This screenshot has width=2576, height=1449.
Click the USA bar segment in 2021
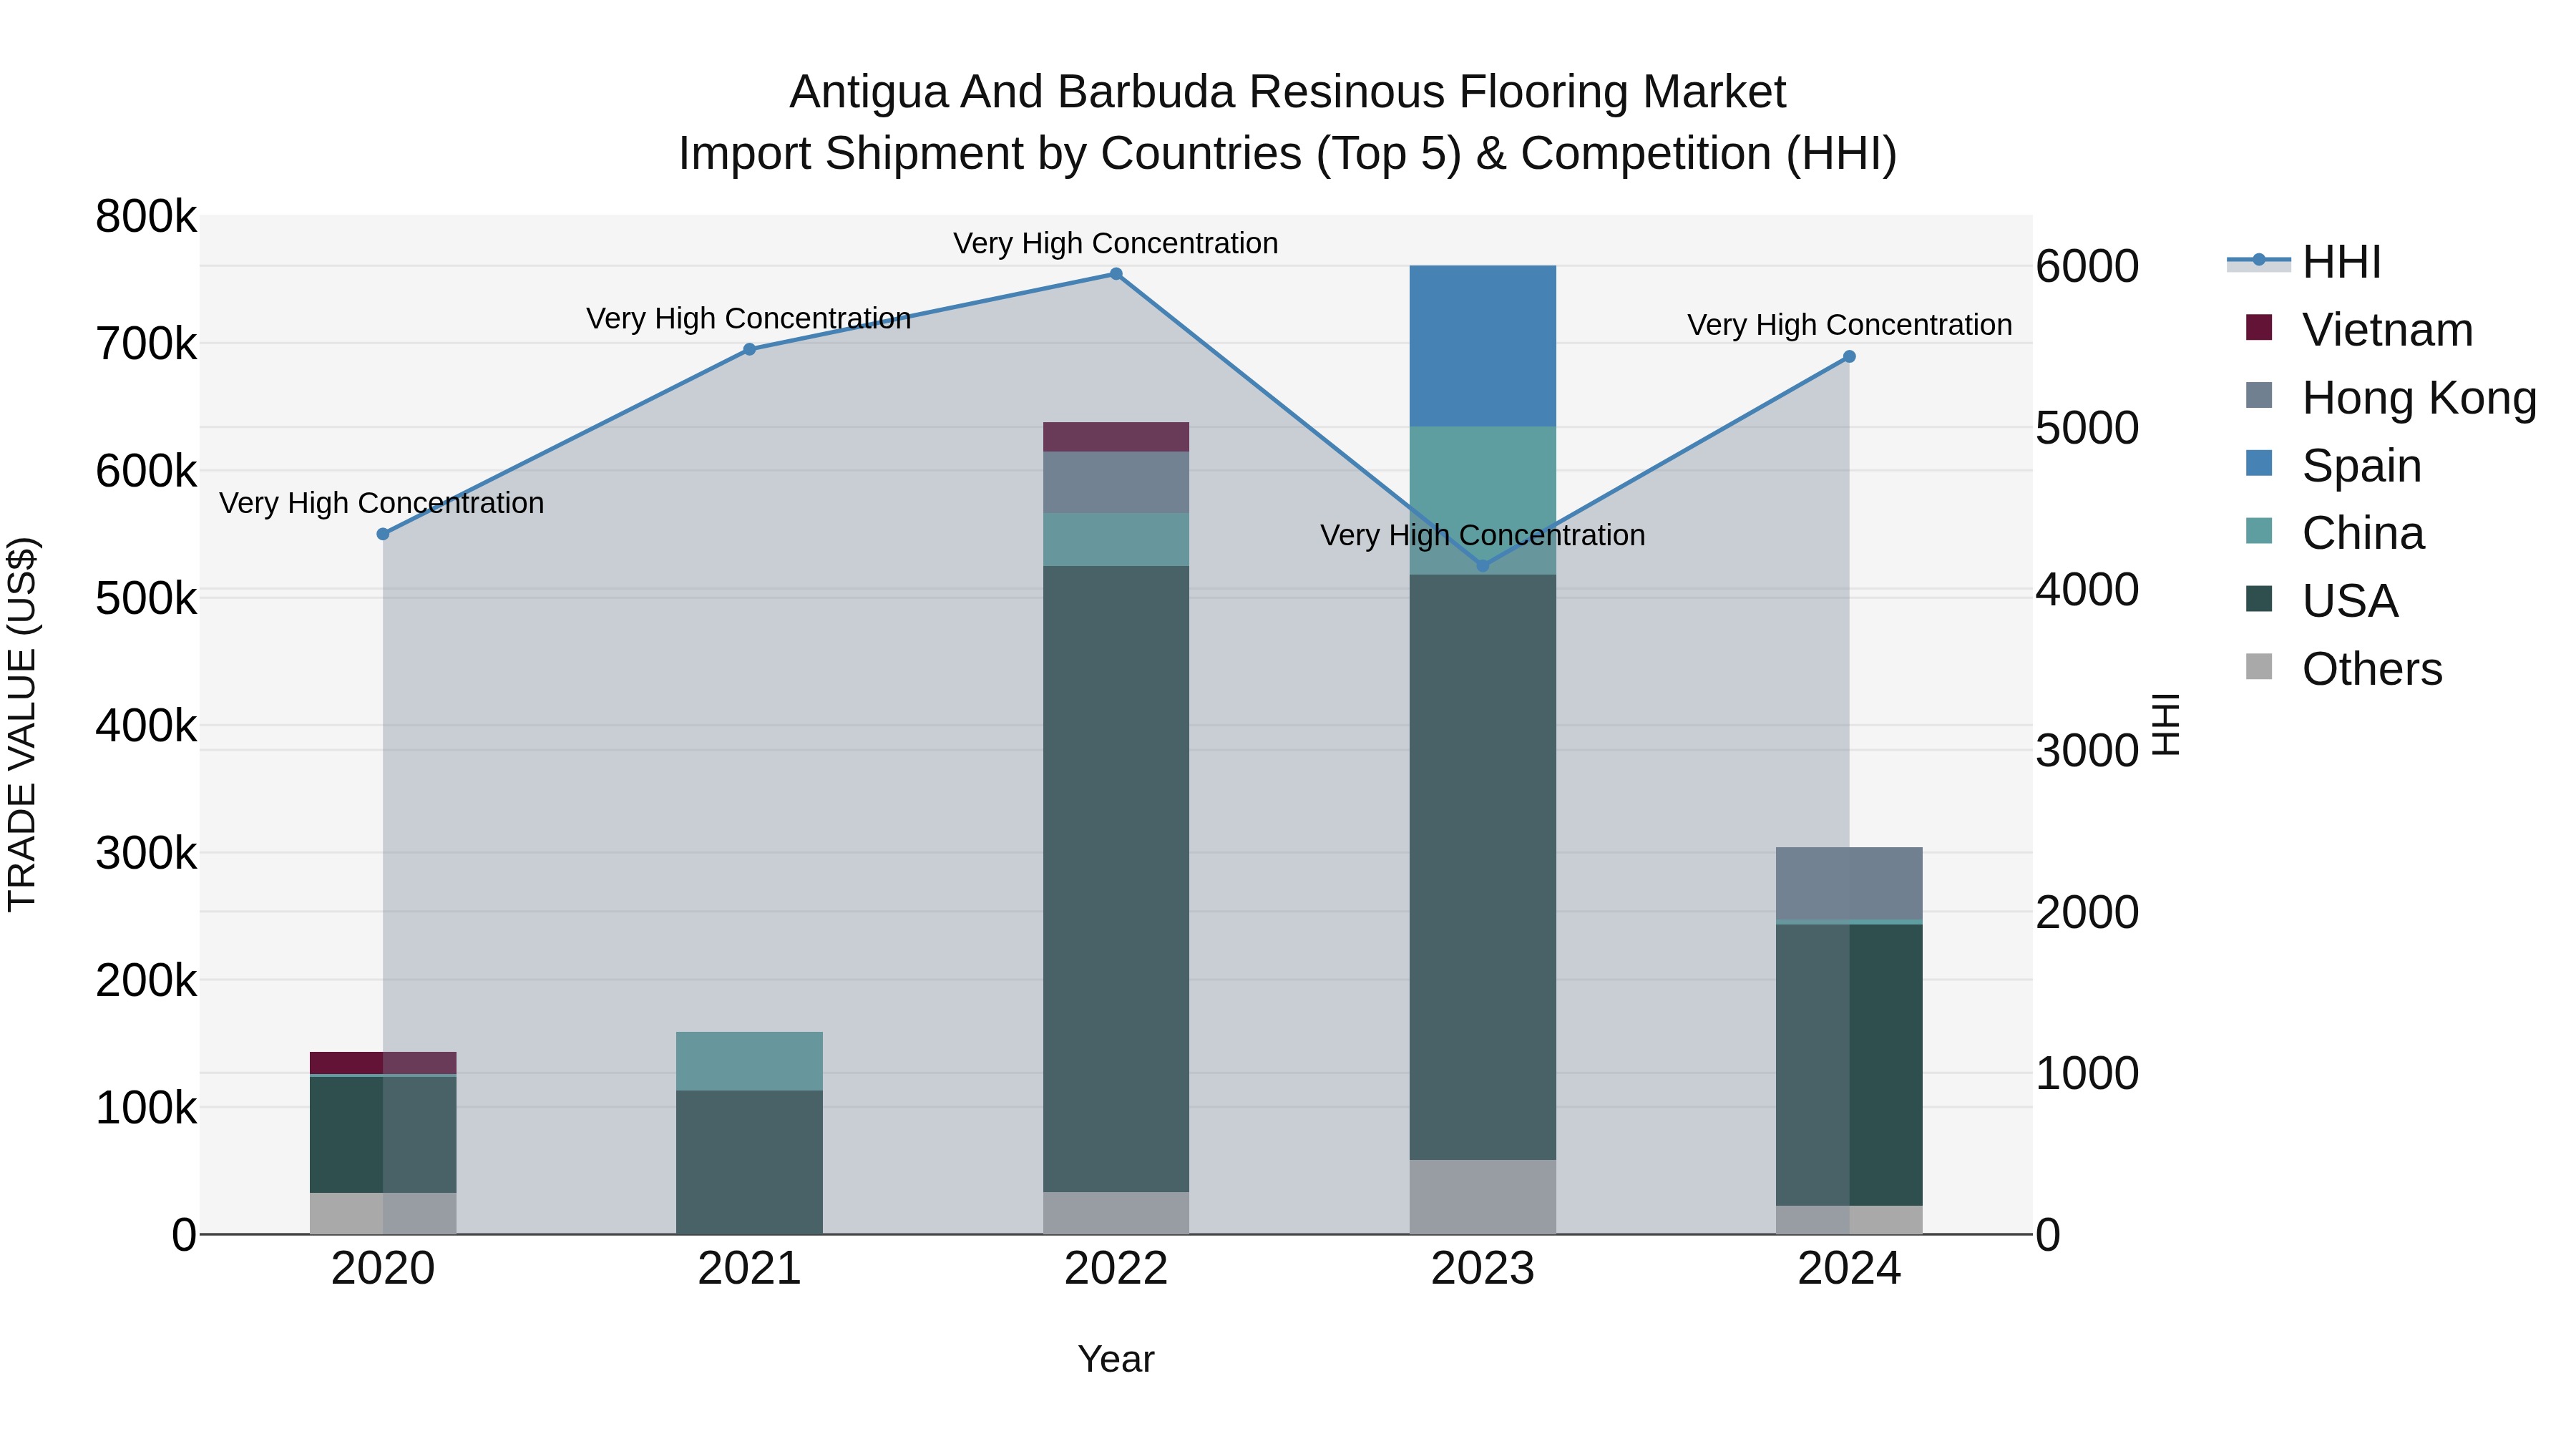coord(749,1162)
